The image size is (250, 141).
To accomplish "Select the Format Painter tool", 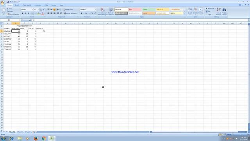I will [x=13, y=14].
